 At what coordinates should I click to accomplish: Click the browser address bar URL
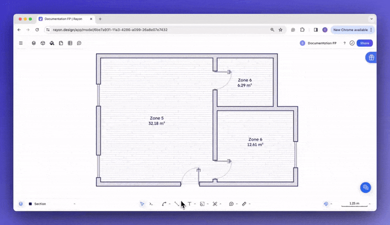(110, 30)
